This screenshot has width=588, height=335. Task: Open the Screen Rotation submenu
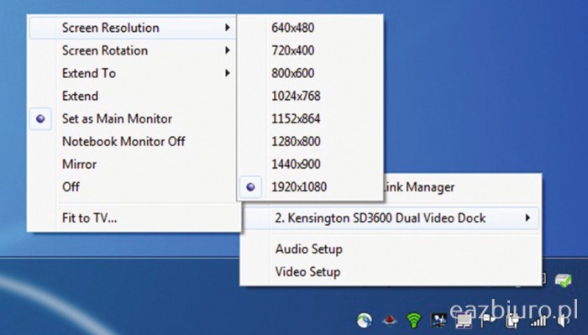(x=133, y=50)
